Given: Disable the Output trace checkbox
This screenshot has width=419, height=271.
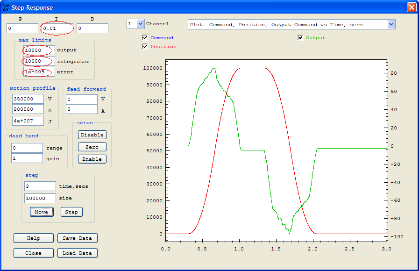Looking at the screenshot, I should click(x=300, y=38).
